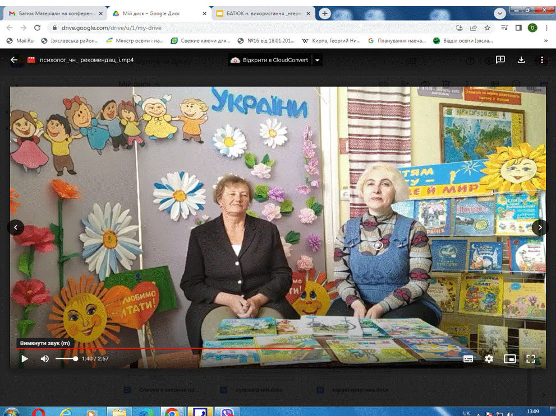This screenshot has width=556, height=416.
Task: Toggle the miniplayer mode
Action: (510, 359)
